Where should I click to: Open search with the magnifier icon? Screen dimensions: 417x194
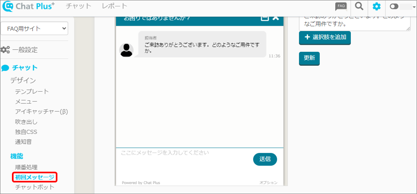pos(359,6)
